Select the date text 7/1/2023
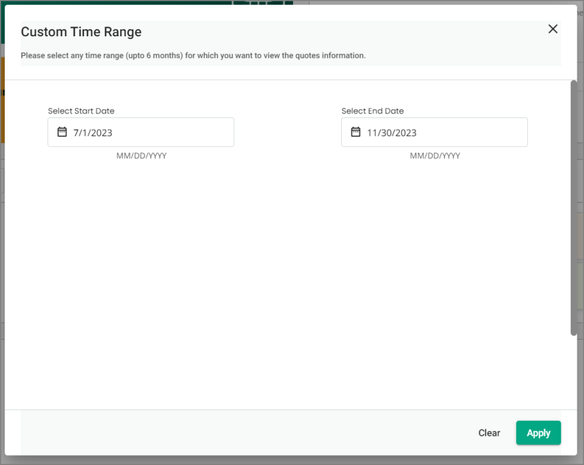The width and height of the screenshot is (584, 465). (93, 132)
